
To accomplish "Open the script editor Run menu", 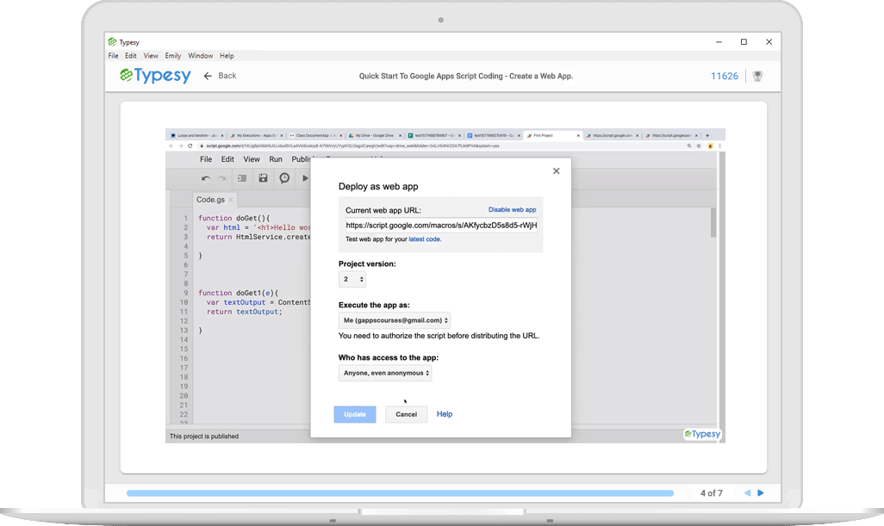I will tap(276, 159).
